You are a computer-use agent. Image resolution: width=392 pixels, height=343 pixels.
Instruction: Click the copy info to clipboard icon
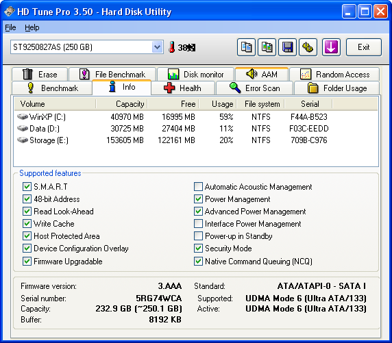pyautogui.click(x=246, y=47)
